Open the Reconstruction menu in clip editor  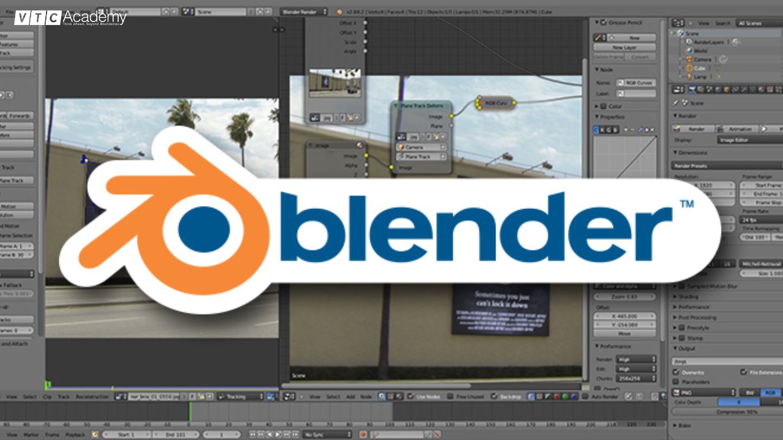(x=92, y=397)
